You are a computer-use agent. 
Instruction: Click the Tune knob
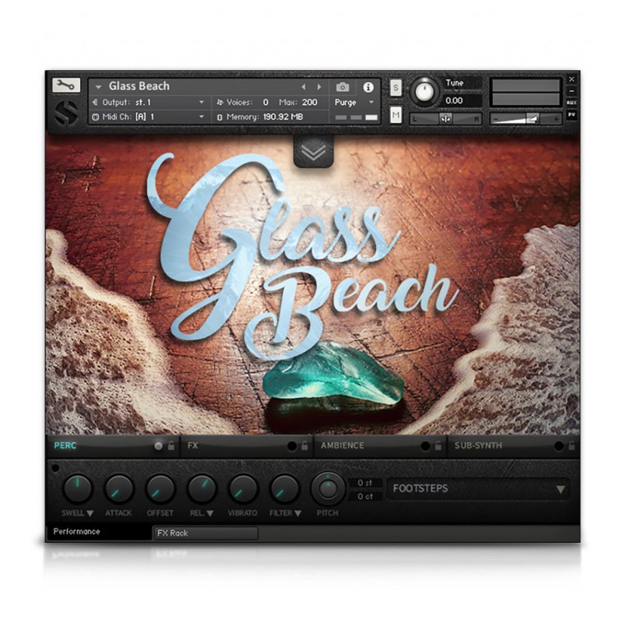[x=424, y=93]
